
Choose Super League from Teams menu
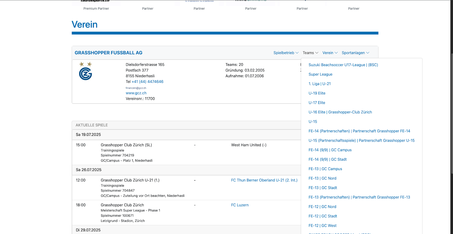[x=320, y=74]
